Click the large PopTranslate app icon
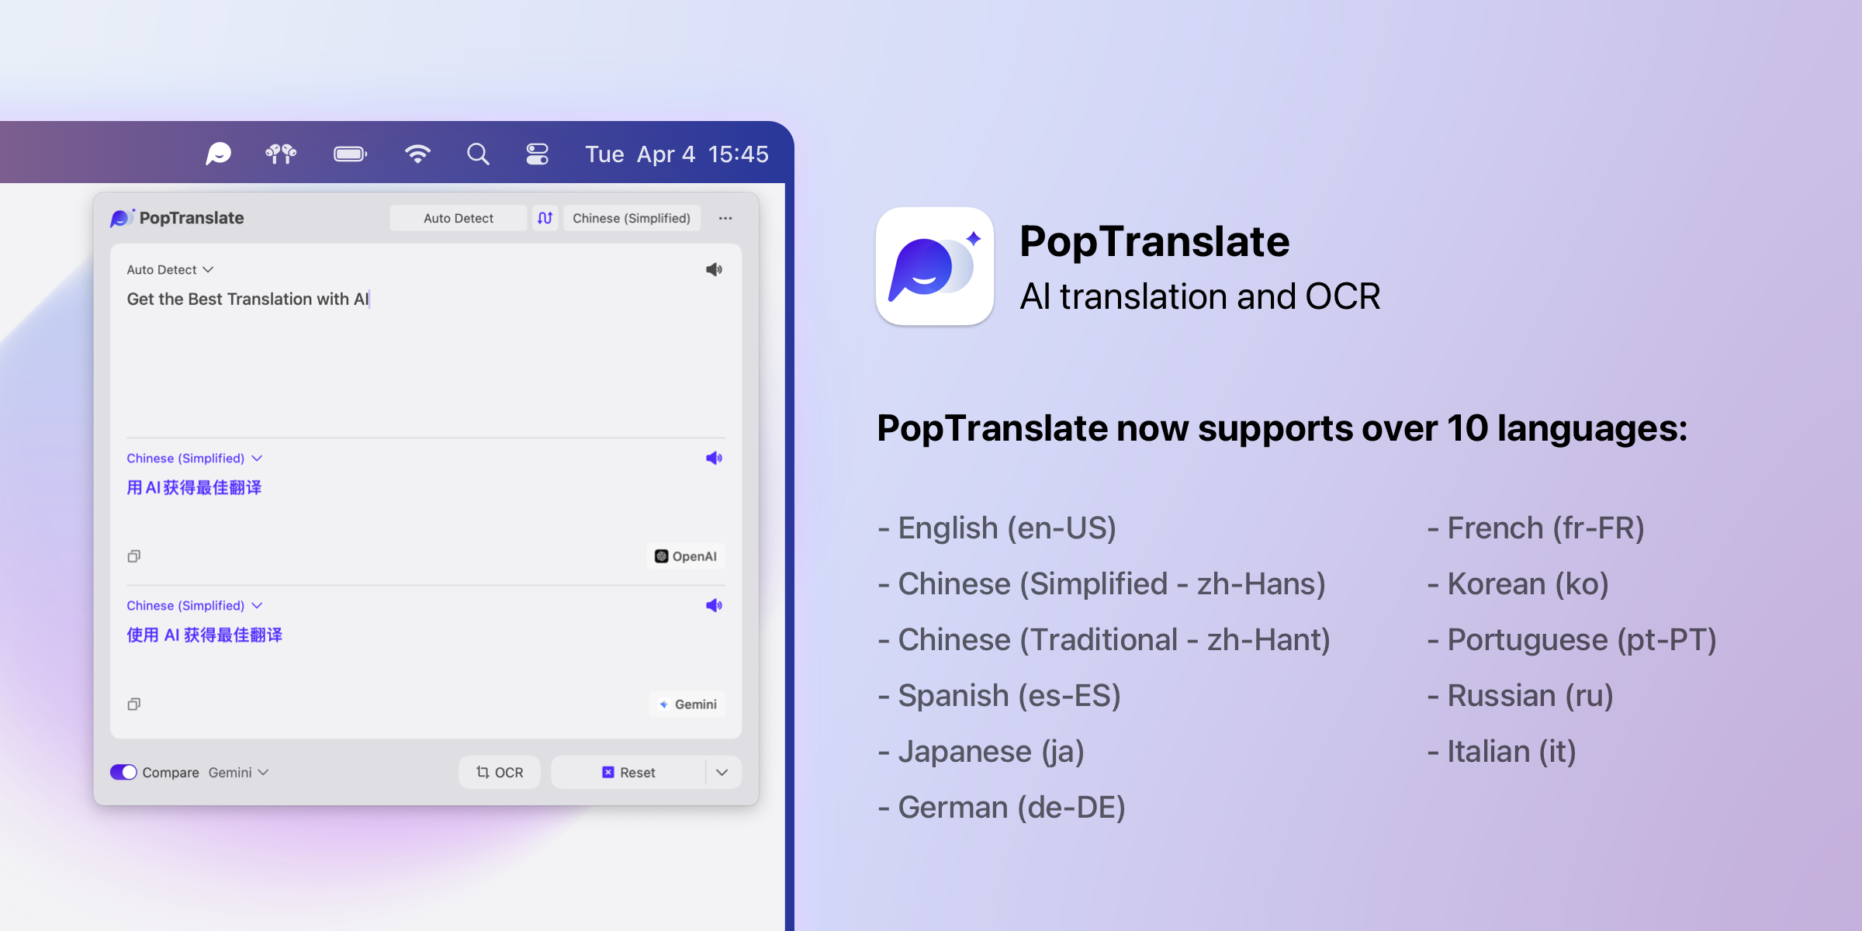1862x931 pixels. tap(935, 266)
